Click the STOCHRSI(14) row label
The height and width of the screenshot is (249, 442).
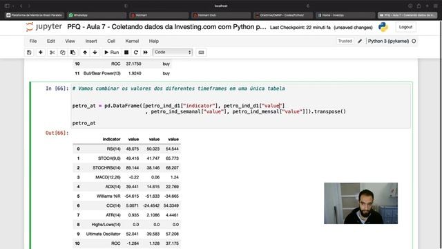pyautogui.click(x=106, y=167)
